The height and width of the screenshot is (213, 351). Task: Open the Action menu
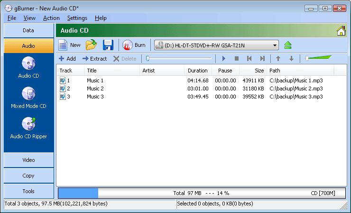[x=51, y=18]
